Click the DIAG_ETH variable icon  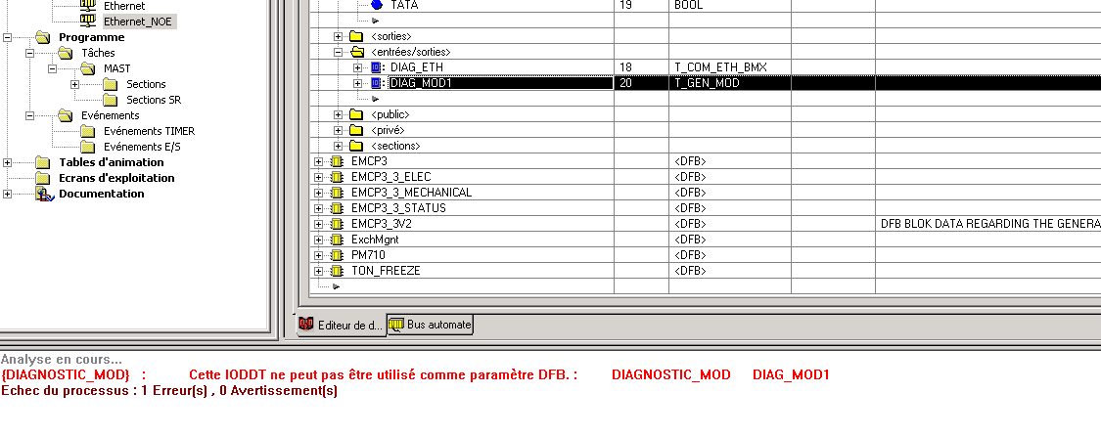click(375, 67)
